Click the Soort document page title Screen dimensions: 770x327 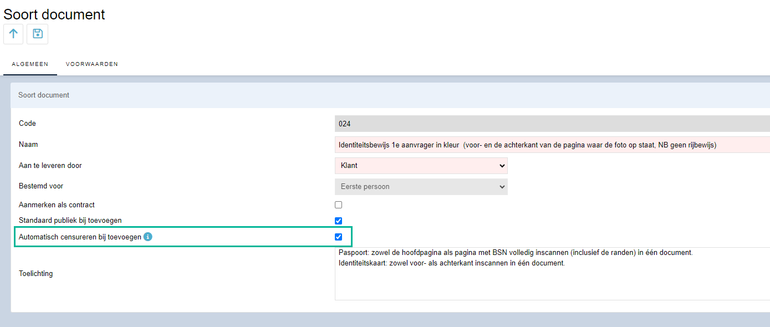pos(54,14)
